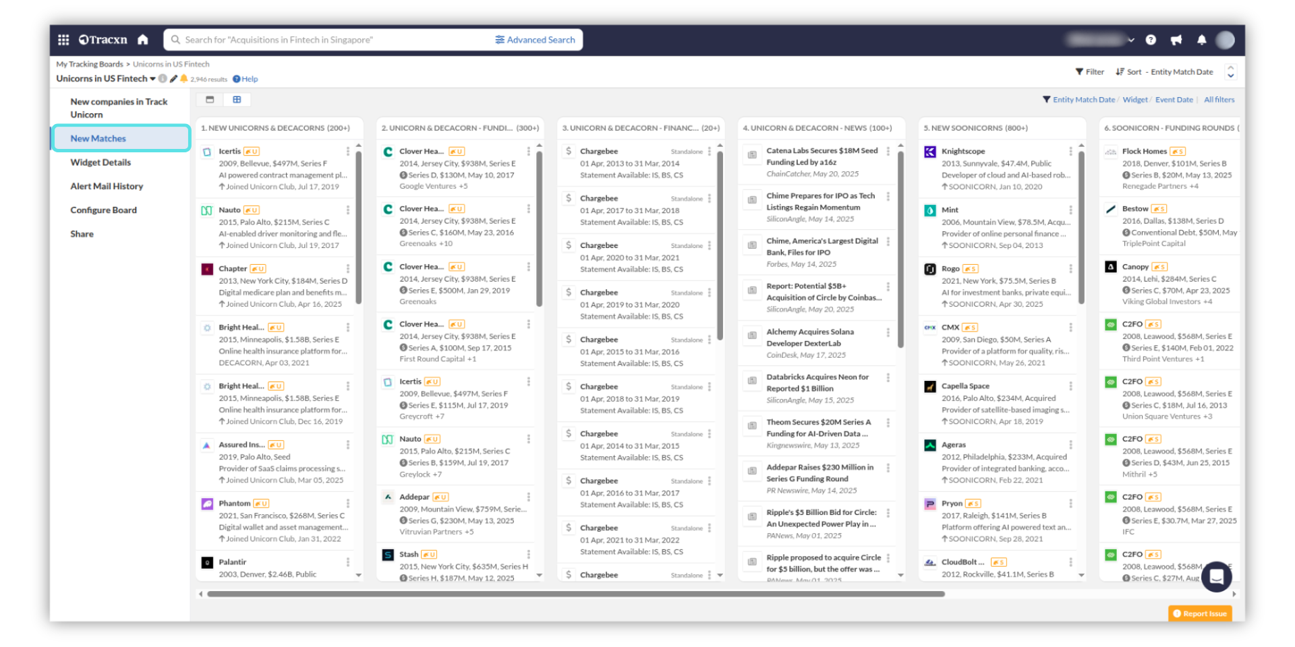Open three-dot menu for Icertis card
Viewport: 1295px width, 647px height.
tap(348, 152)
